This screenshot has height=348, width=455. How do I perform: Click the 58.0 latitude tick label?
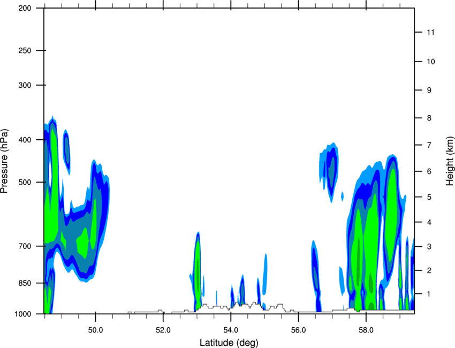[x=366, y=330]
